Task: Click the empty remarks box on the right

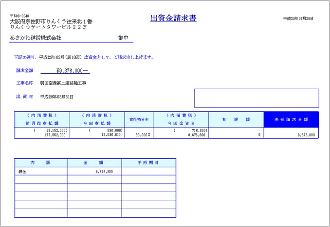Action: click(x=257, y=98)
